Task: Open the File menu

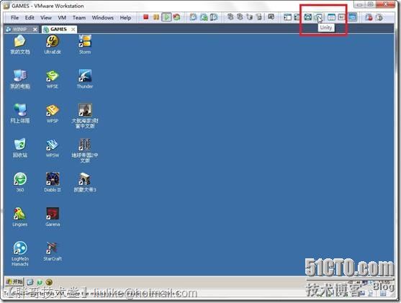Action: click(x=15, y=18)
